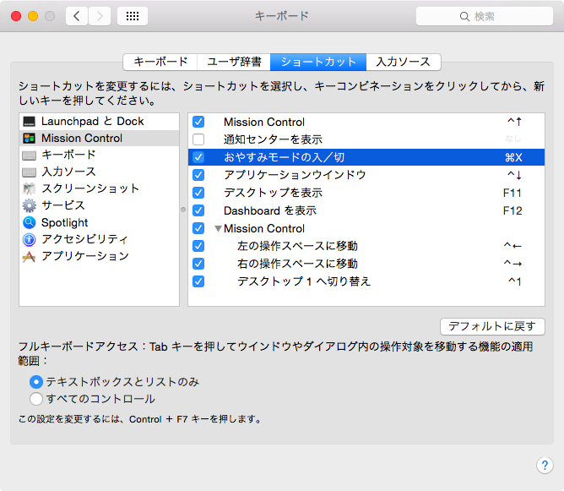Image resolution: width=564 pixels, height=491 pixels.
Task: Uncheck アプリケーションウインドウ shortcut
Action: (198, 175)
